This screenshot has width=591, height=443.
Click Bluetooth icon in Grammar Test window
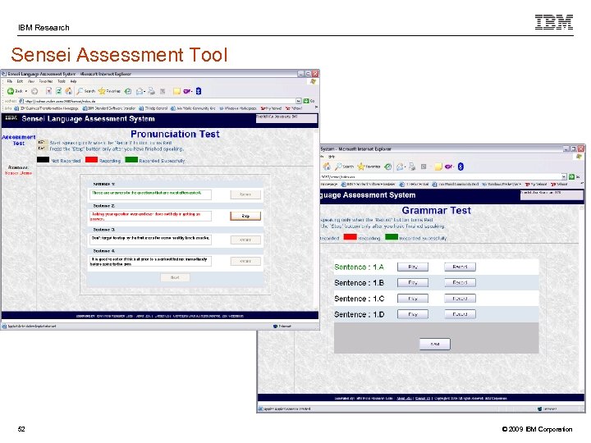pos(460,166)
